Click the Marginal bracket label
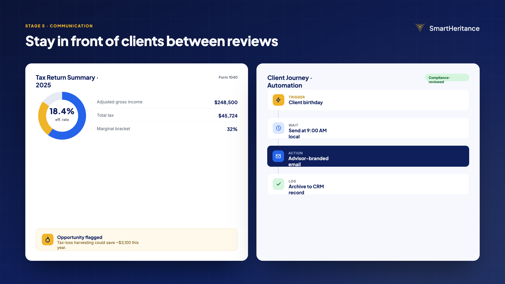Viewport: 505px width, 284px height. coord(113,129)
